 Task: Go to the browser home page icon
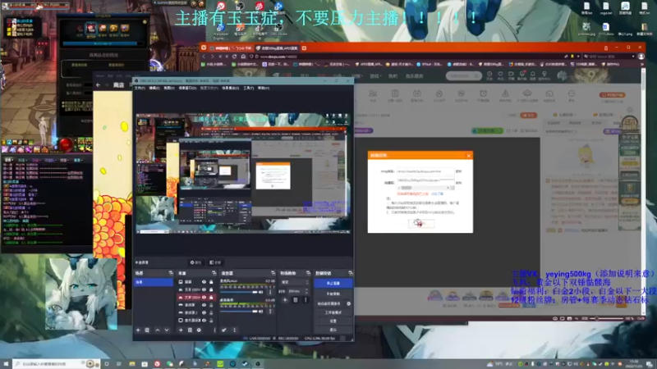243,57
